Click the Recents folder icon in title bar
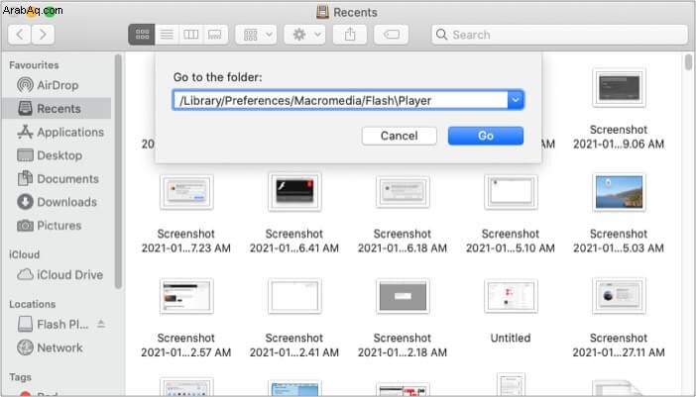This screenshot has height=397, width=696. (x=322, y=12)
